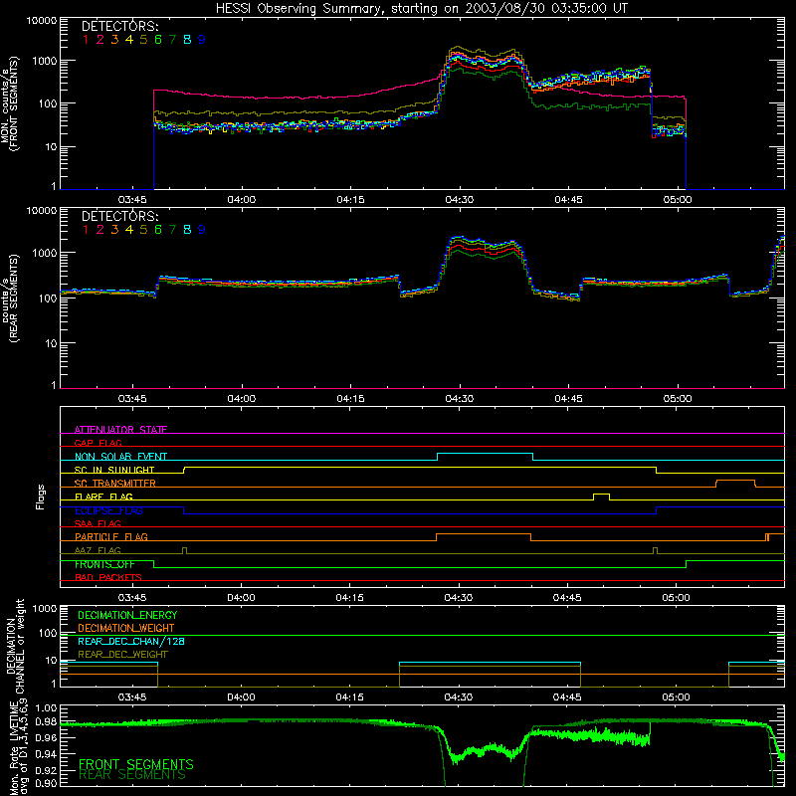Select detector 8 legend number in front segments panel

coord(187,39)
